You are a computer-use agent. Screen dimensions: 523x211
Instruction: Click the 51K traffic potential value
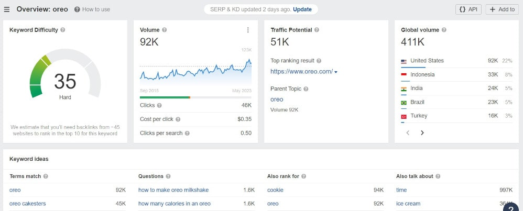tap(280, 42)
